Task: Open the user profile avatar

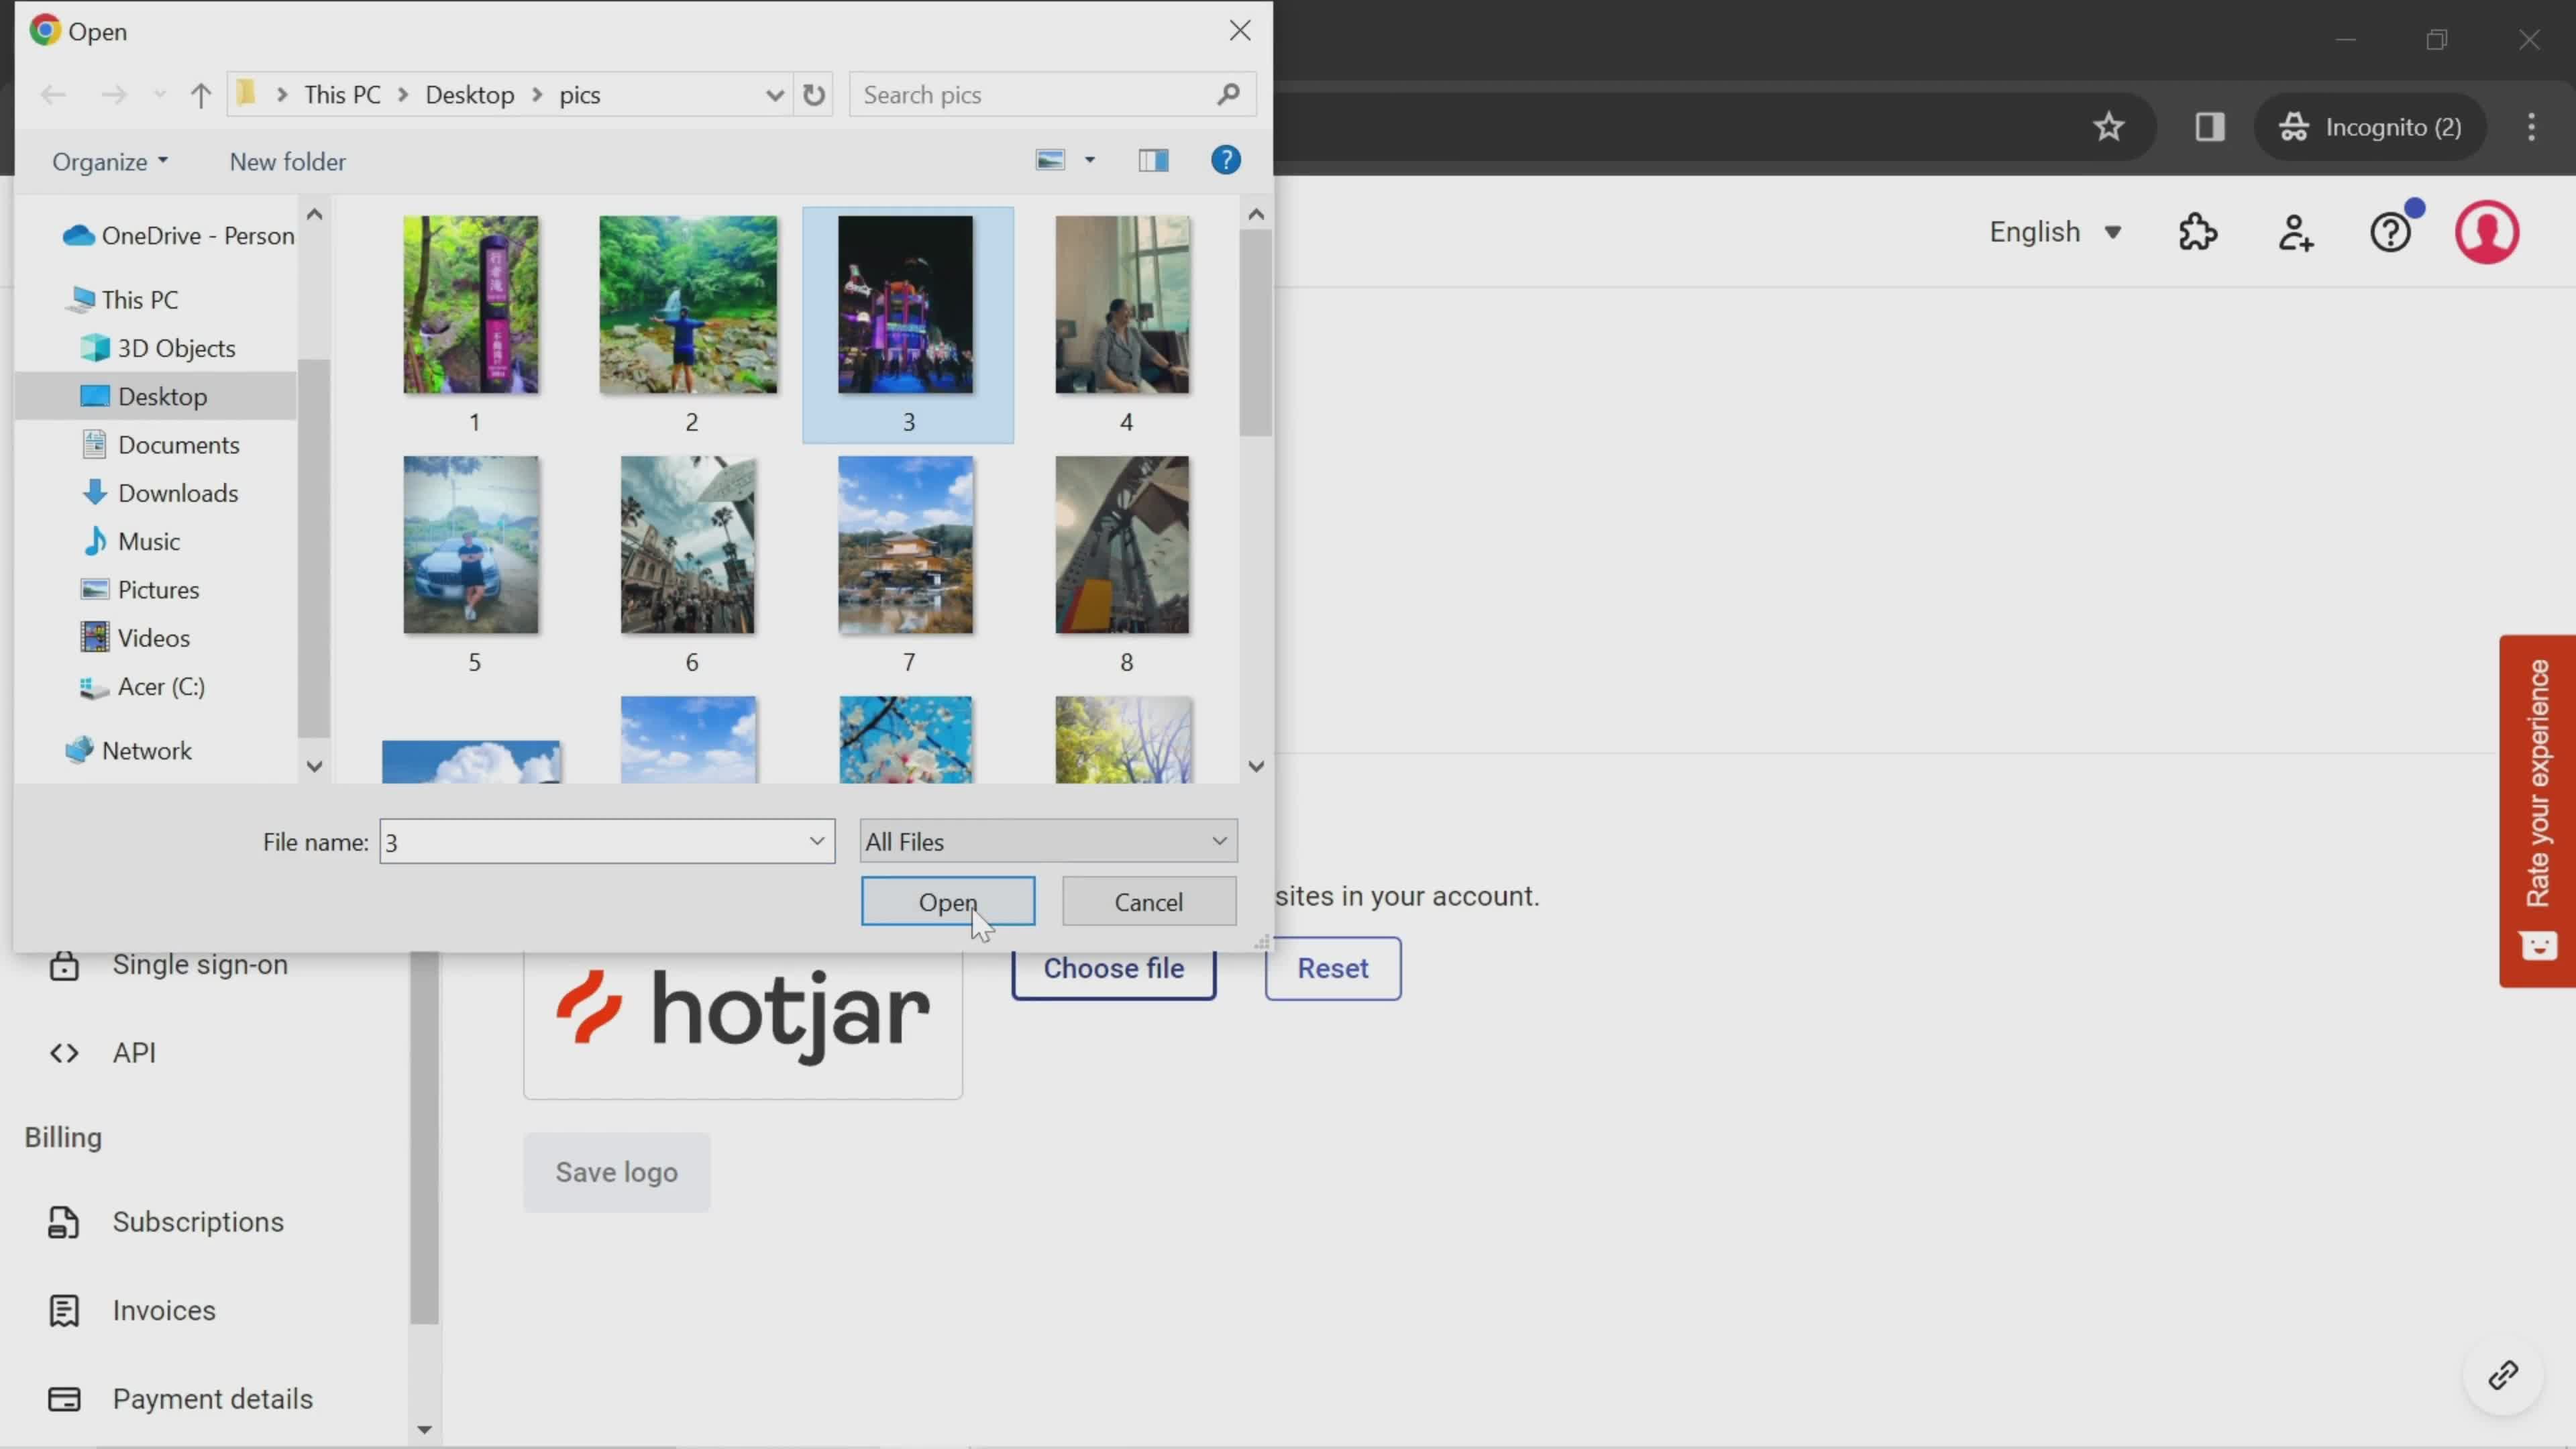Action: click(2487, 232)
